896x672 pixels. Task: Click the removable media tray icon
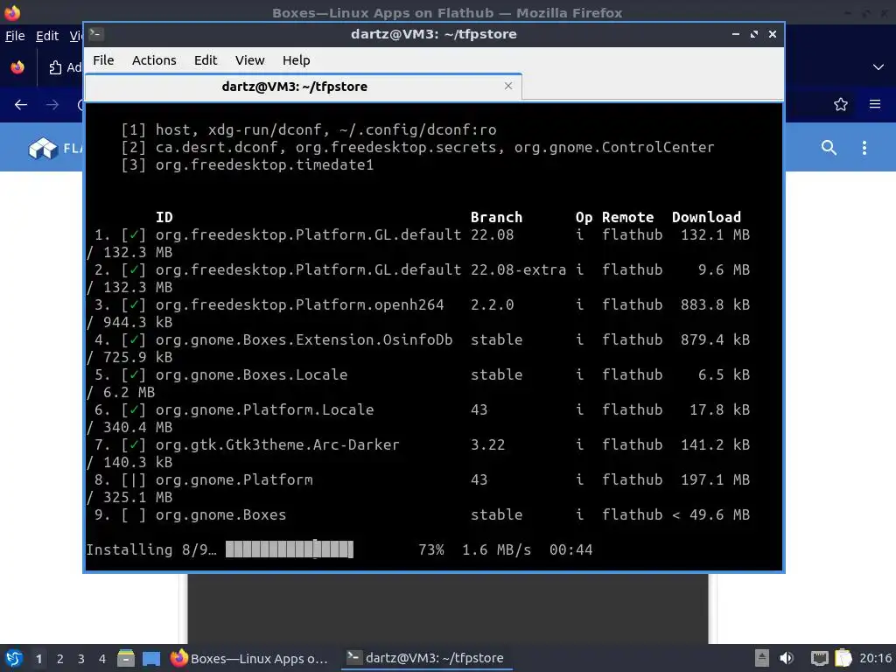click(x=762, y=658)
